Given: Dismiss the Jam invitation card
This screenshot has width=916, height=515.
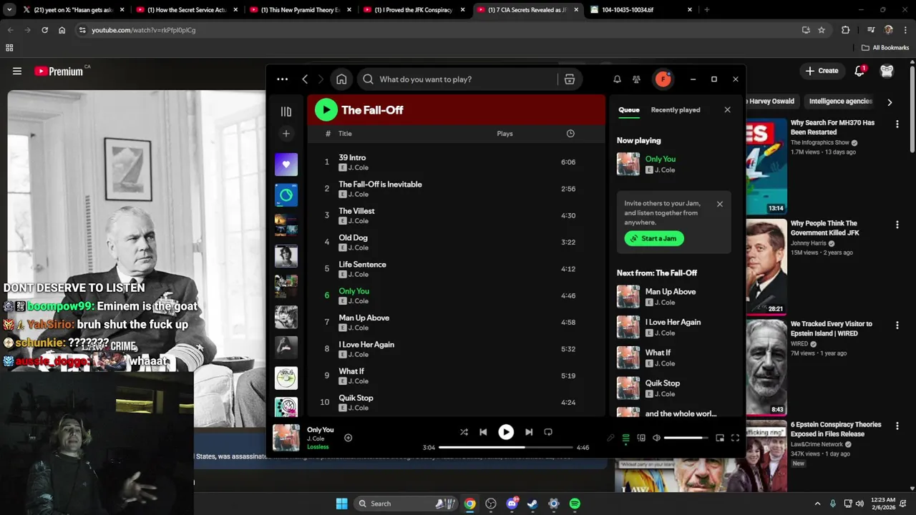Looking at the screenshot, I should coord(720,204).
